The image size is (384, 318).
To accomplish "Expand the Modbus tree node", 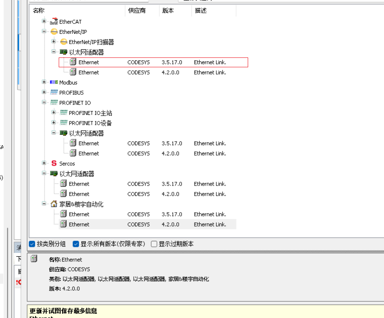I will tap(44, 82).
